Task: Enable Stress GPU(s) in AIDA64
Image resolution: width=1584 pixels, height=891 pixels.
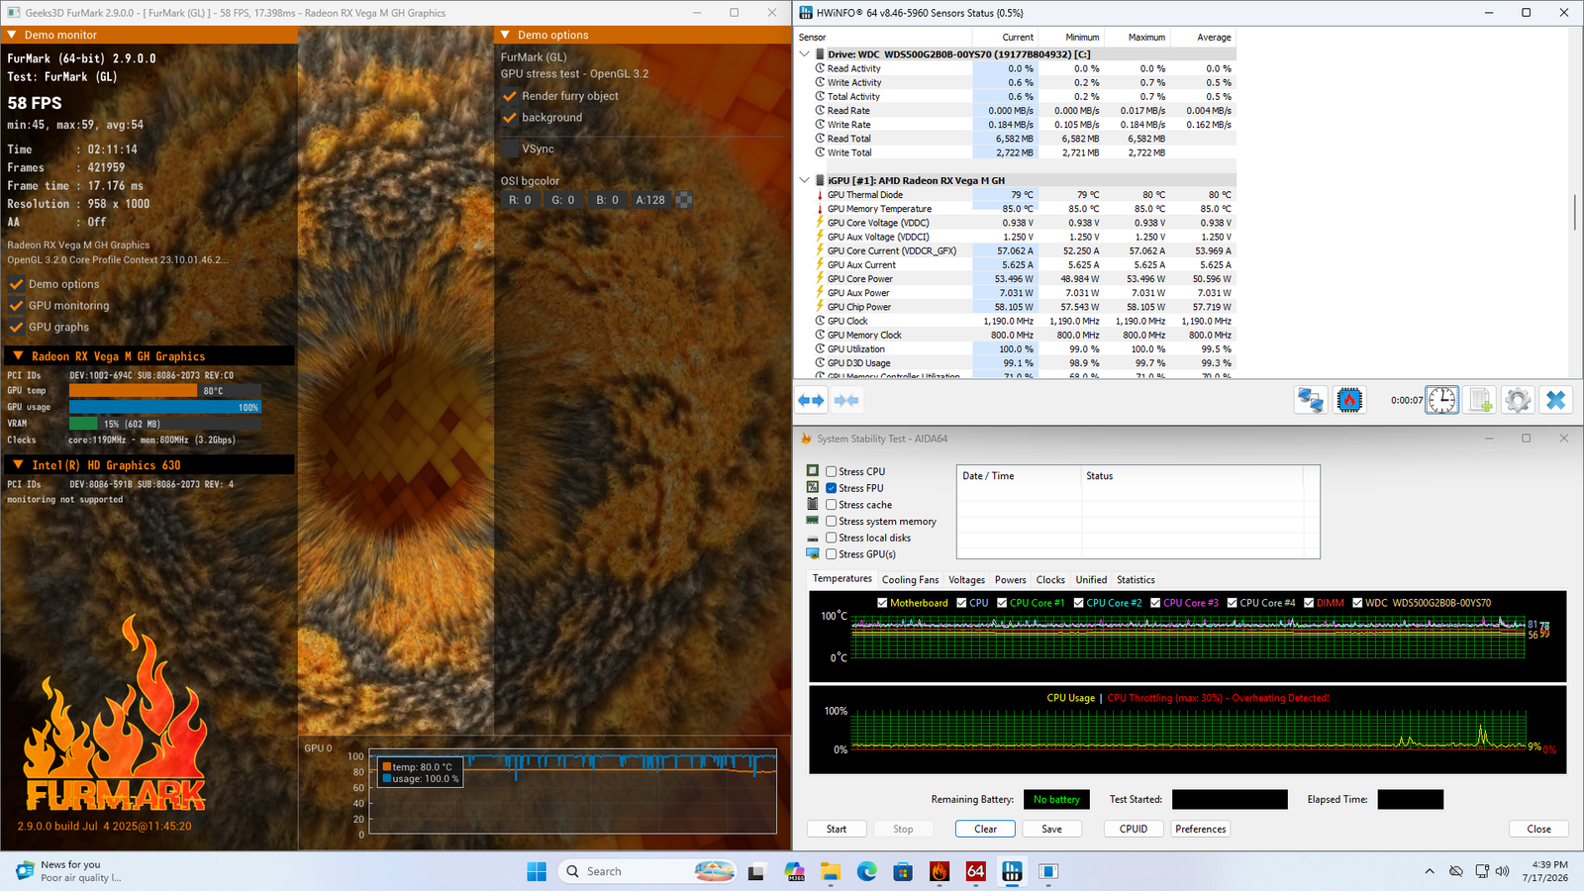Action: tap(832, 554)
